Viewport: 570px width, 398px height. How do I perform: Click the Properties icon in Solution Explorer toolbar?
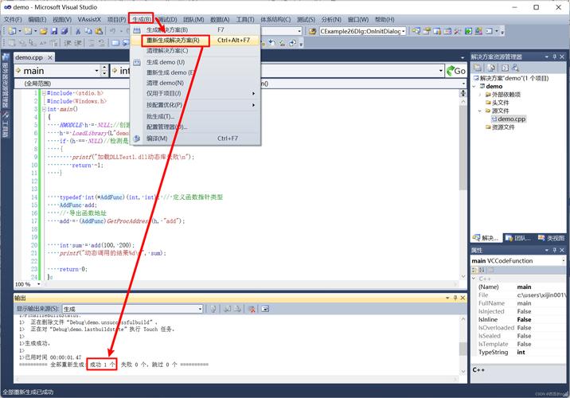pyautogui.click(x=478, y=68)
